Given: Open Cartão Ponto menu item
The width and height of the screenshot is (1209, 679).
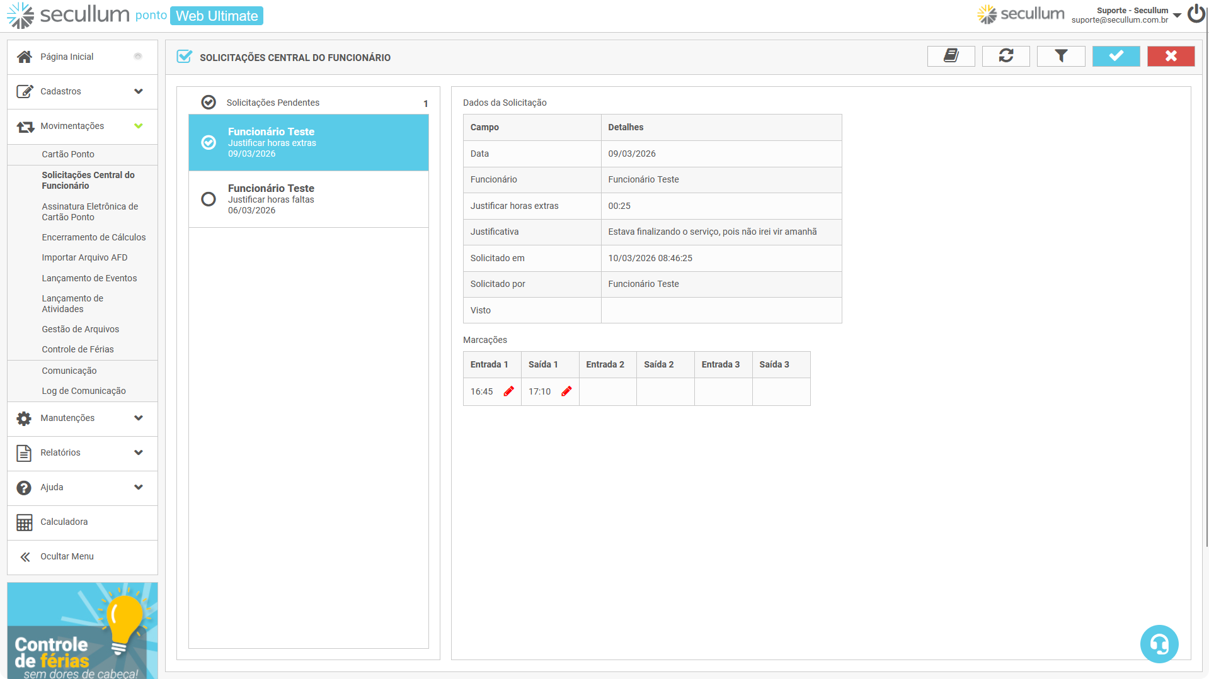Looking at the screenshot, I should pyautogui.click(x=68, y=154).
